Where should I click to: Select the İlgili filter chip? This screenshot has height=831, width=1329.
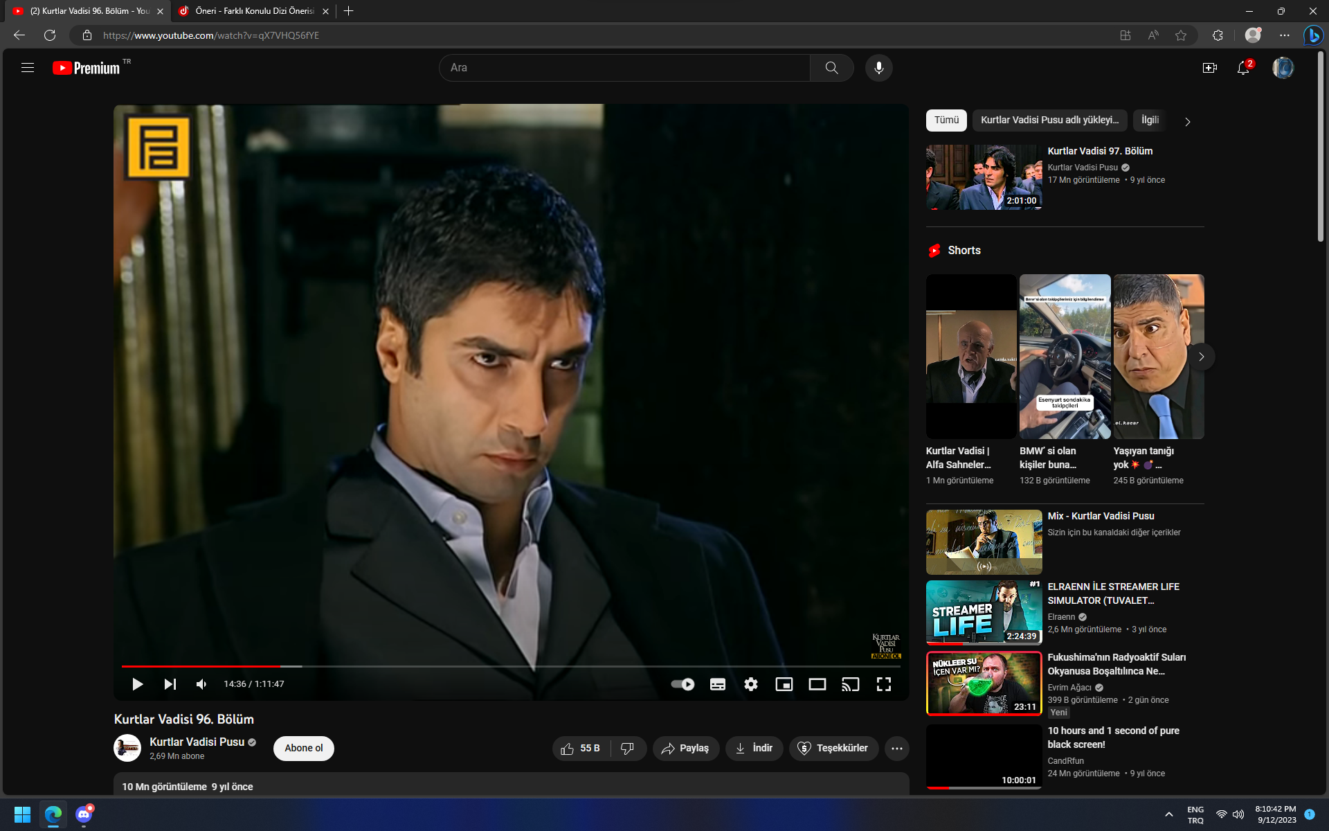[1150, 120]
